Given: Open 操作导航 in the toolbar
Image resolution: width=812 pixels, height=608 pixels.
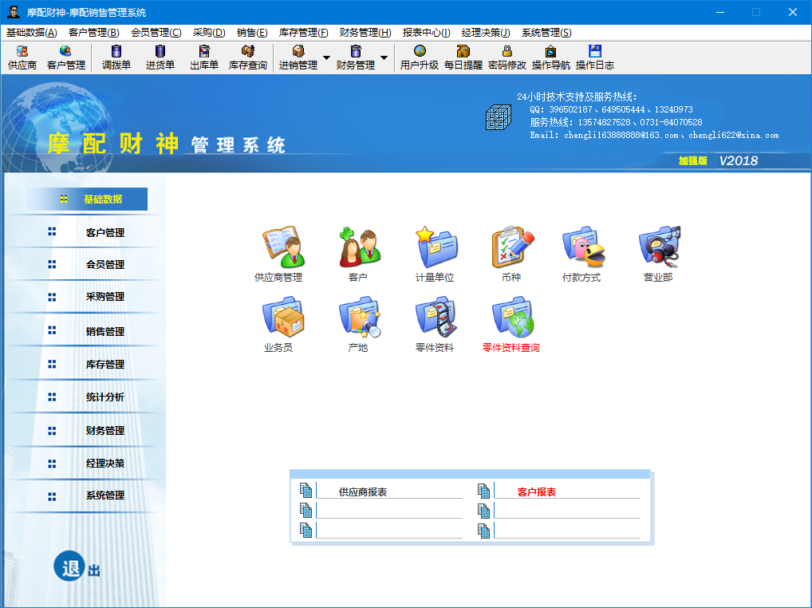Looking at the screenshot, I should point(551,57).
